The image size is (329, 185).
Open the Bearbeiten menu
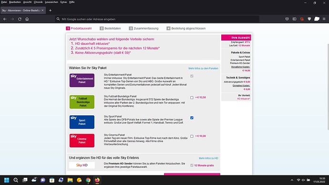click(x=15, y=2)
